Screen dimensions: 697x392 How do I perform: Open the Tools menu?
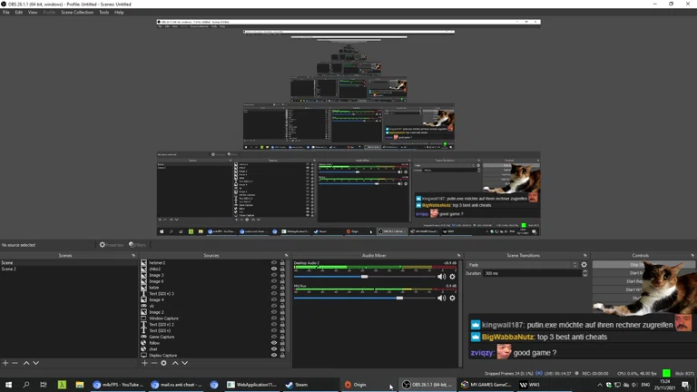[103, 13]
